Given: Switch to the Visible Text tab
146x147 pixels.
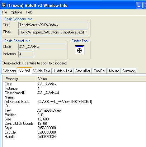Looking at the screenshot, I should (42, 71).
